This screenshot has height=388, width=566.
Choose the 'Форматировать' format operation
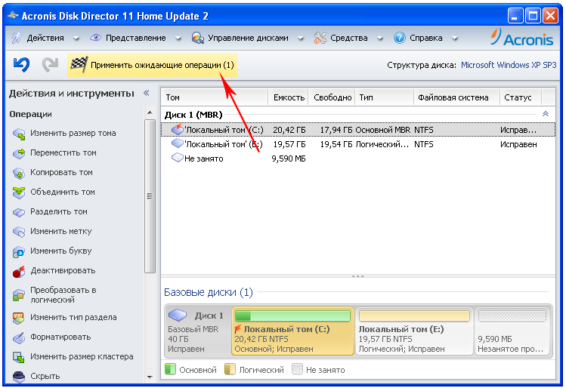pyautogui.click(x=60, y=337)
